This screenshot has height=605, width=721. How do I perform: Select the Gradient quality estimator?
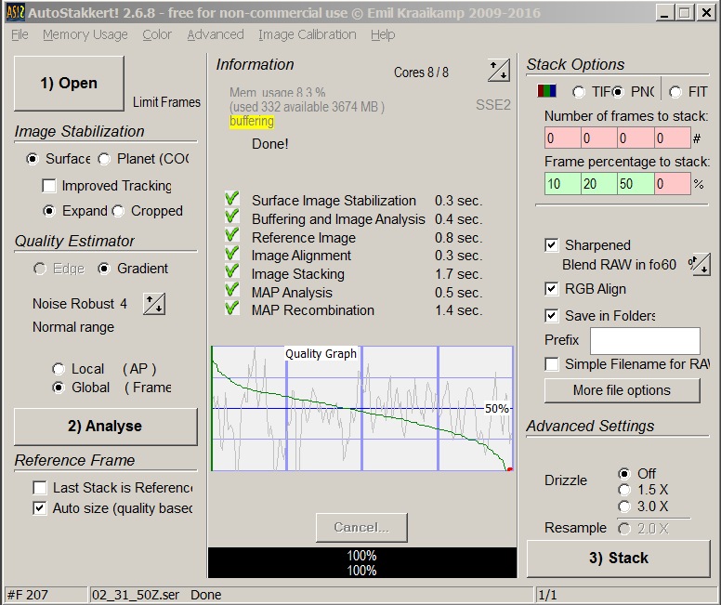pyautogui.click(x=104, y=269)
